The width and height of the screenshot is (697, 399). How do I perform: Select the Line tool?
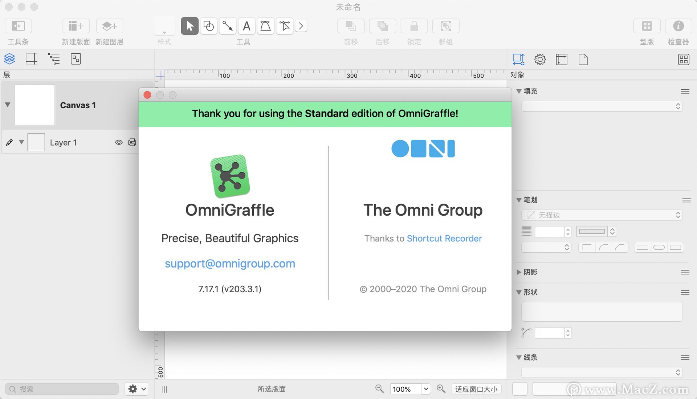click(227, 26)
